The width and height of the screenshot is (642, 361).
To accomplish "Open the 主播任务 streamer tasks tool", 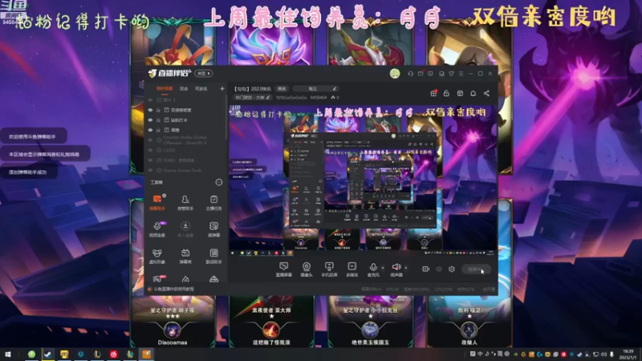I will coord(213,203).
